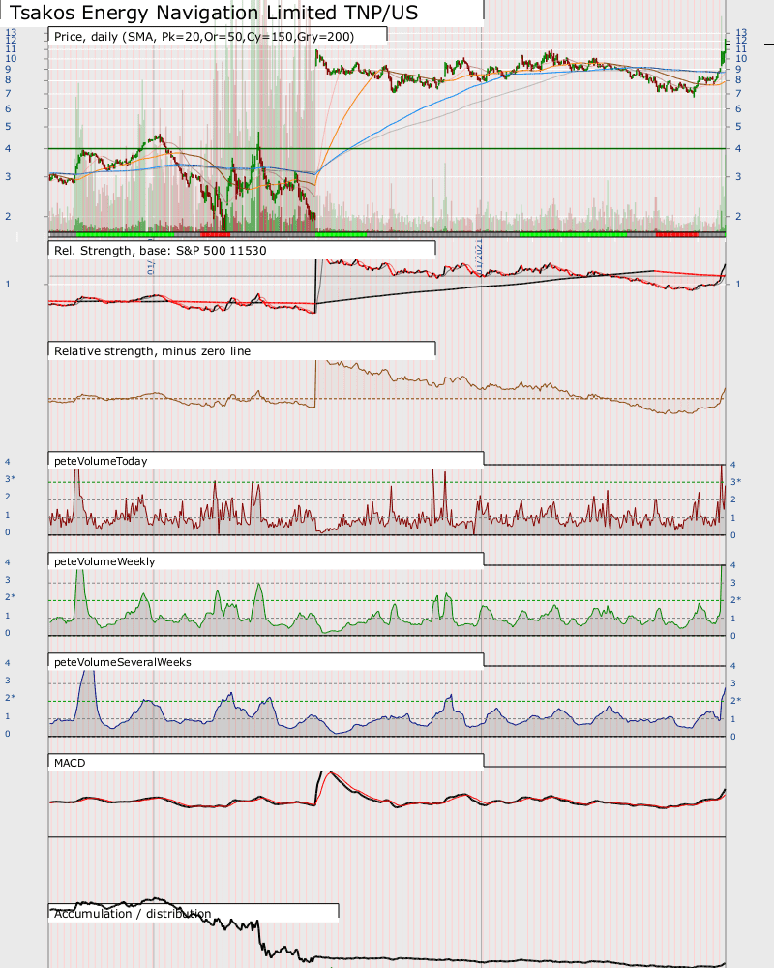774x968 pixels.
Task: Click 3* threshold on left peteVolumeToday axis
Action: (10, 479)
